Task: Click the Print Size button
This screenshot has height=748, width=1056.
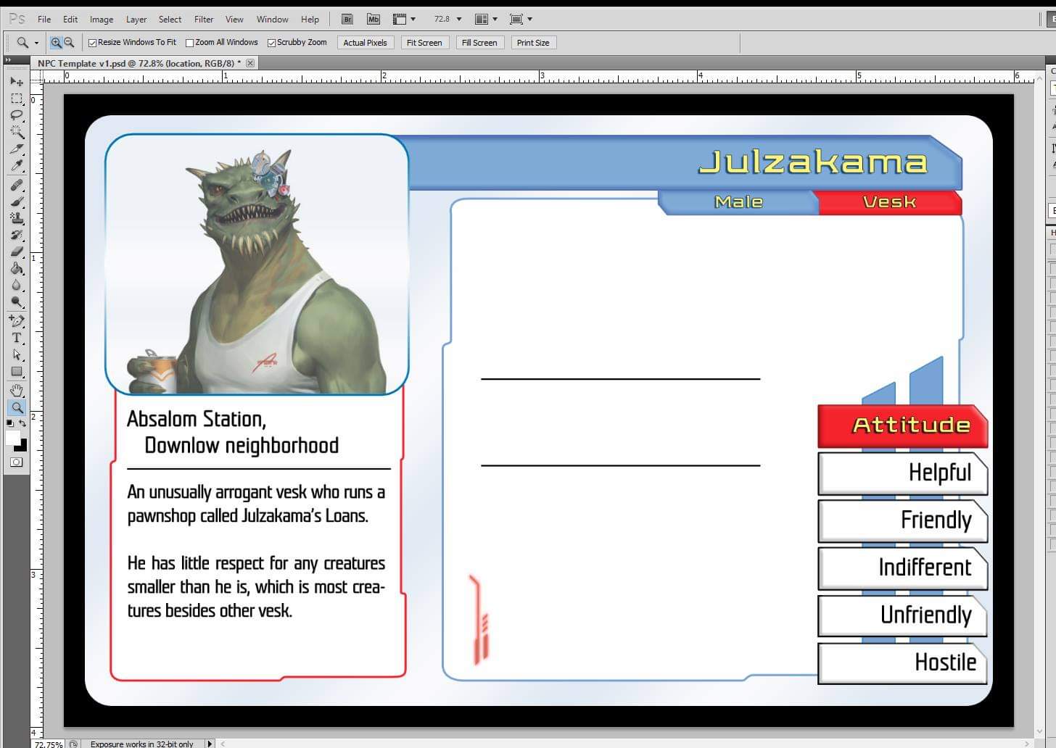Action: 533,43
